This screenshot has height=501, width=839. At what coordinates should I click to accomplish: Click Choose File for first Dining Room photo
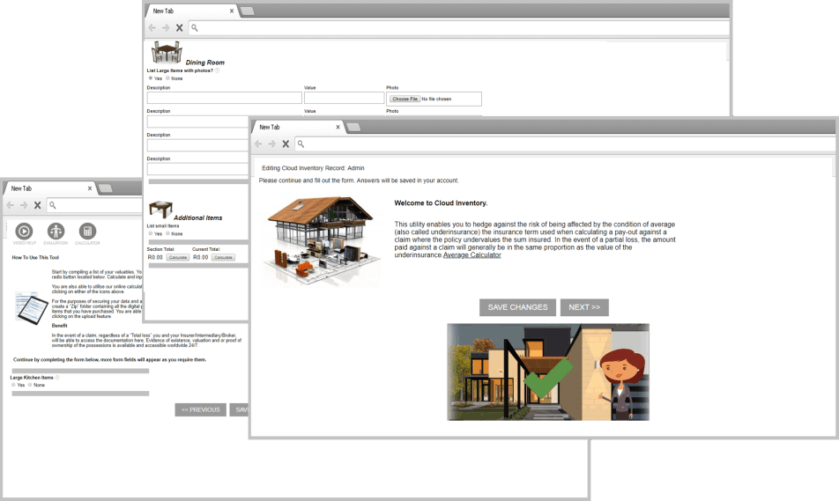(x=405, y=99)
